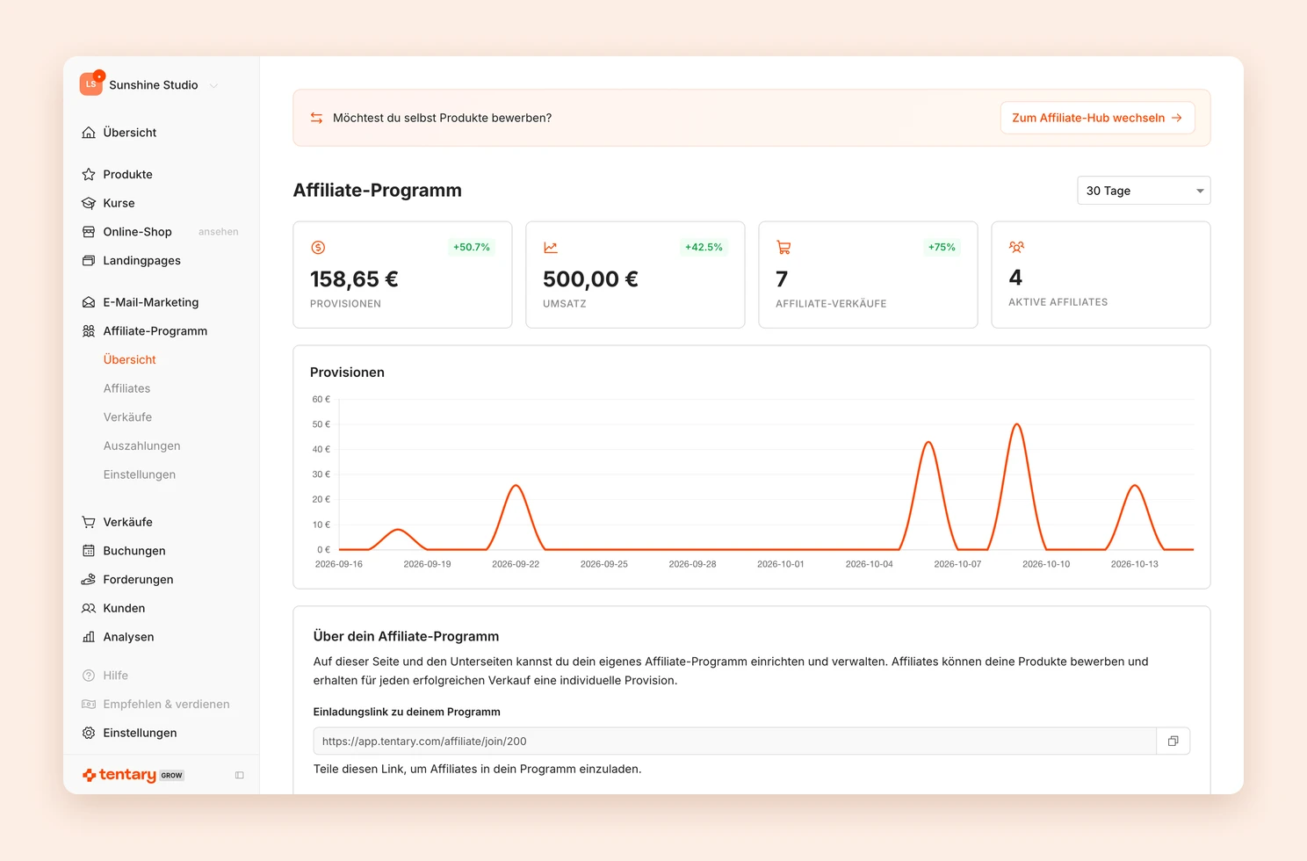This screenshot has height=861, width=1307.
Task: Click the Hilfe question mark icon
Action: [89, 676]
